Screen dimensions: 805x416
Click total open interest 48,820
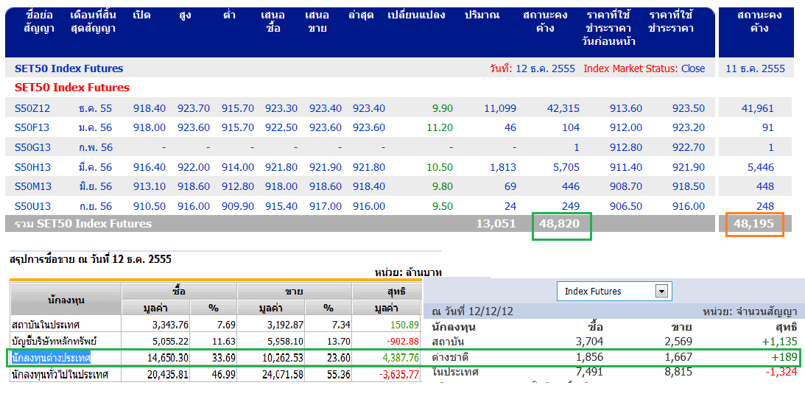[559, 224]
